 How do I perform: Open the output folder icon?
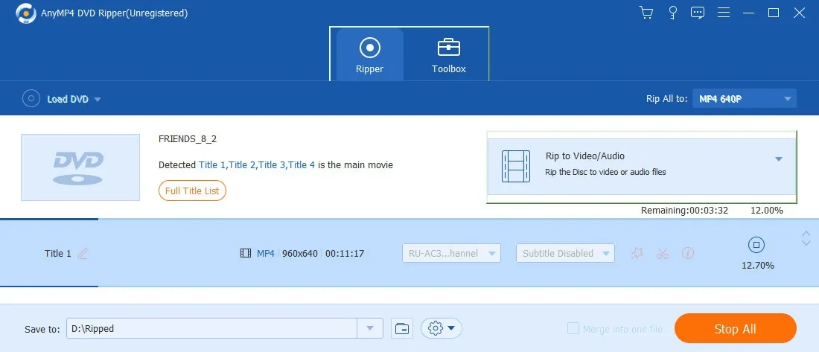(401, 328)
